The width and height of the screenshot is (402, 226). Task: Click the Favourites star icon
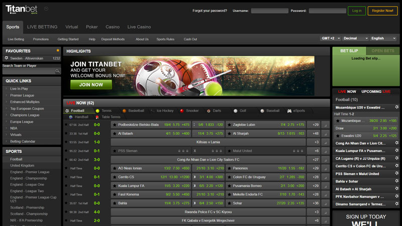(x=58, y=51)
